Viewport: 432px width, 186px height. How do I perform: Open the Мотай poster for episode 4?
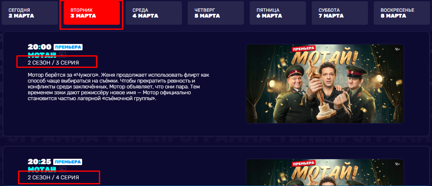325,172
